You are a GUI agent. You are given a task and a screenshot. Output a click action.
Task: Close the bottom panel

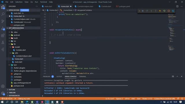pos(182,76)
